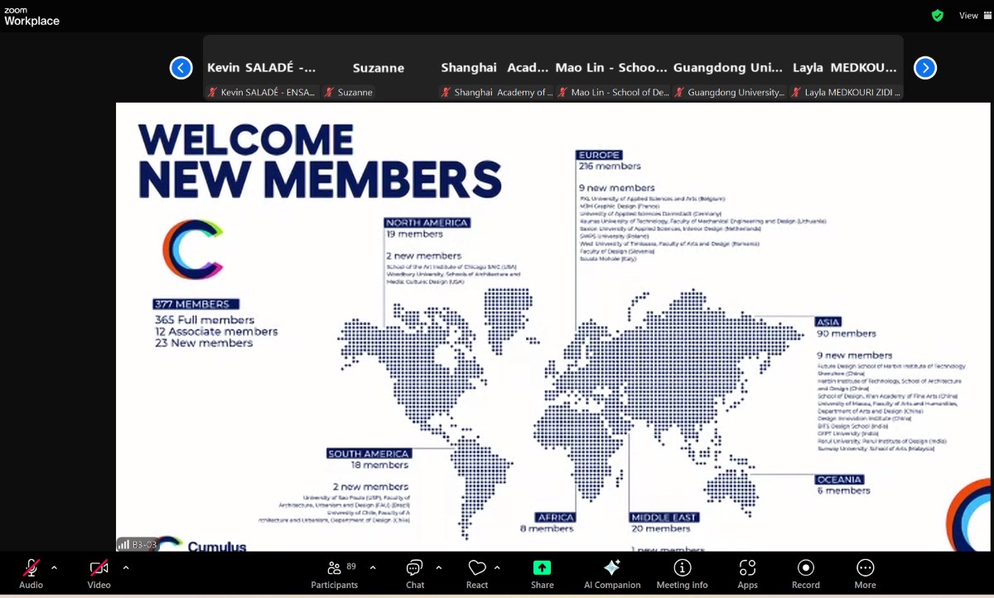Start recording with the Record button

coord(805,574)
